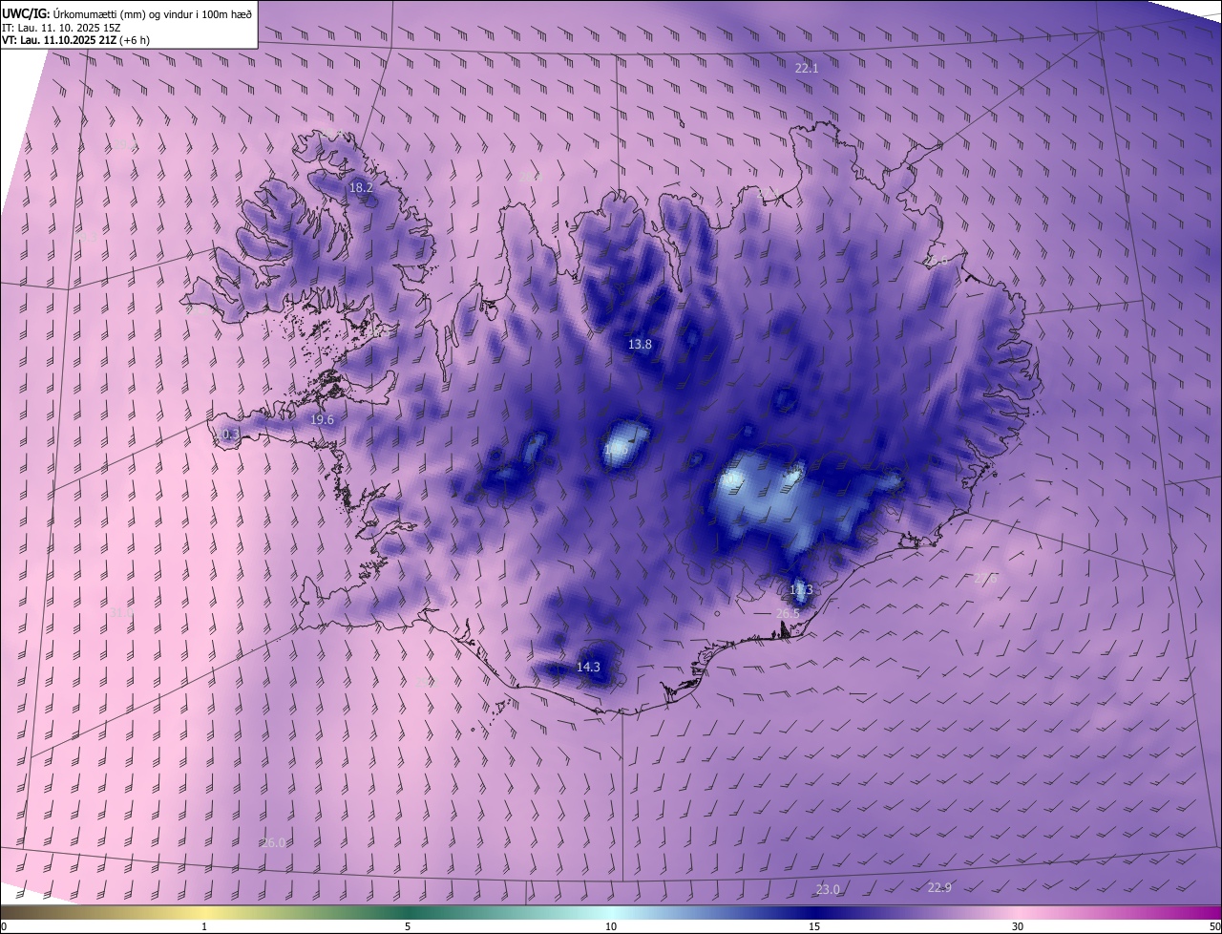The height and width of the screenshot is (934, 1222).
Task: Click the 22.9 value in the bottom right of the map
Action: click(939, 888)
